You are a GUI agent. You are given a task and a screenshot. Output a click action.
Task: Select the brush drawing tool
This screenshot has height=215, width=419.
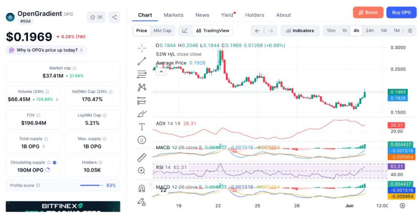click(x=142, y=114)
